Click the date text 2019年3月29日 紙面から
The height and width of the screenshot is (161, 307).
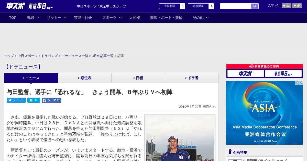pos(197,107)
